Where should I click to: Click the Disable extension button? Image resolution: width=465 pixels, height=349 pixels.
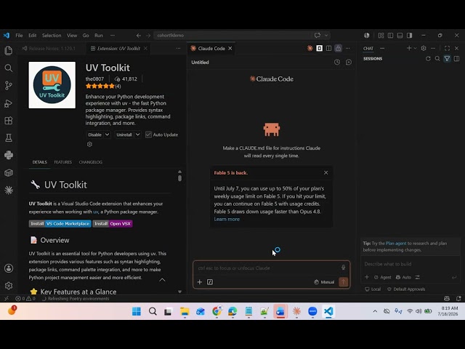(x=94, y=135)
